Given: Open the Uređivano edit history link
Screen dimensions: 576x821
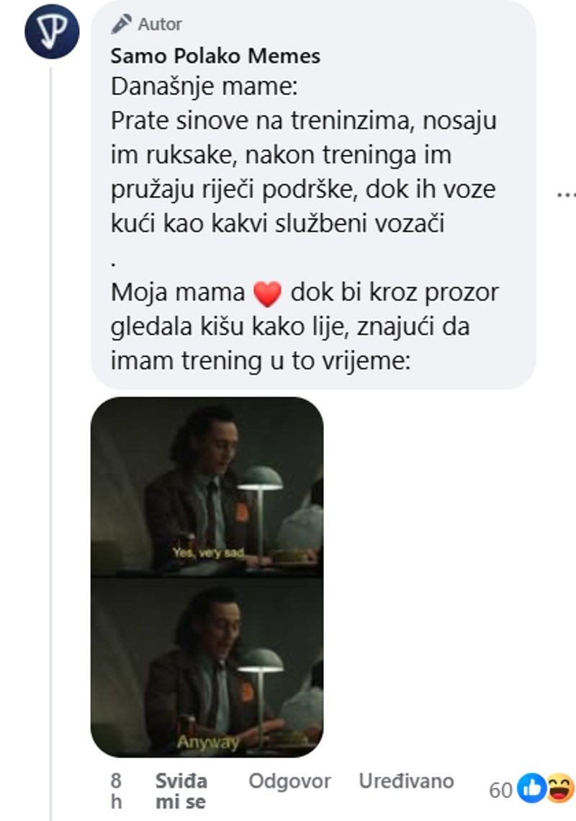Looking at the screenshot, I should (x=406, y=781).
